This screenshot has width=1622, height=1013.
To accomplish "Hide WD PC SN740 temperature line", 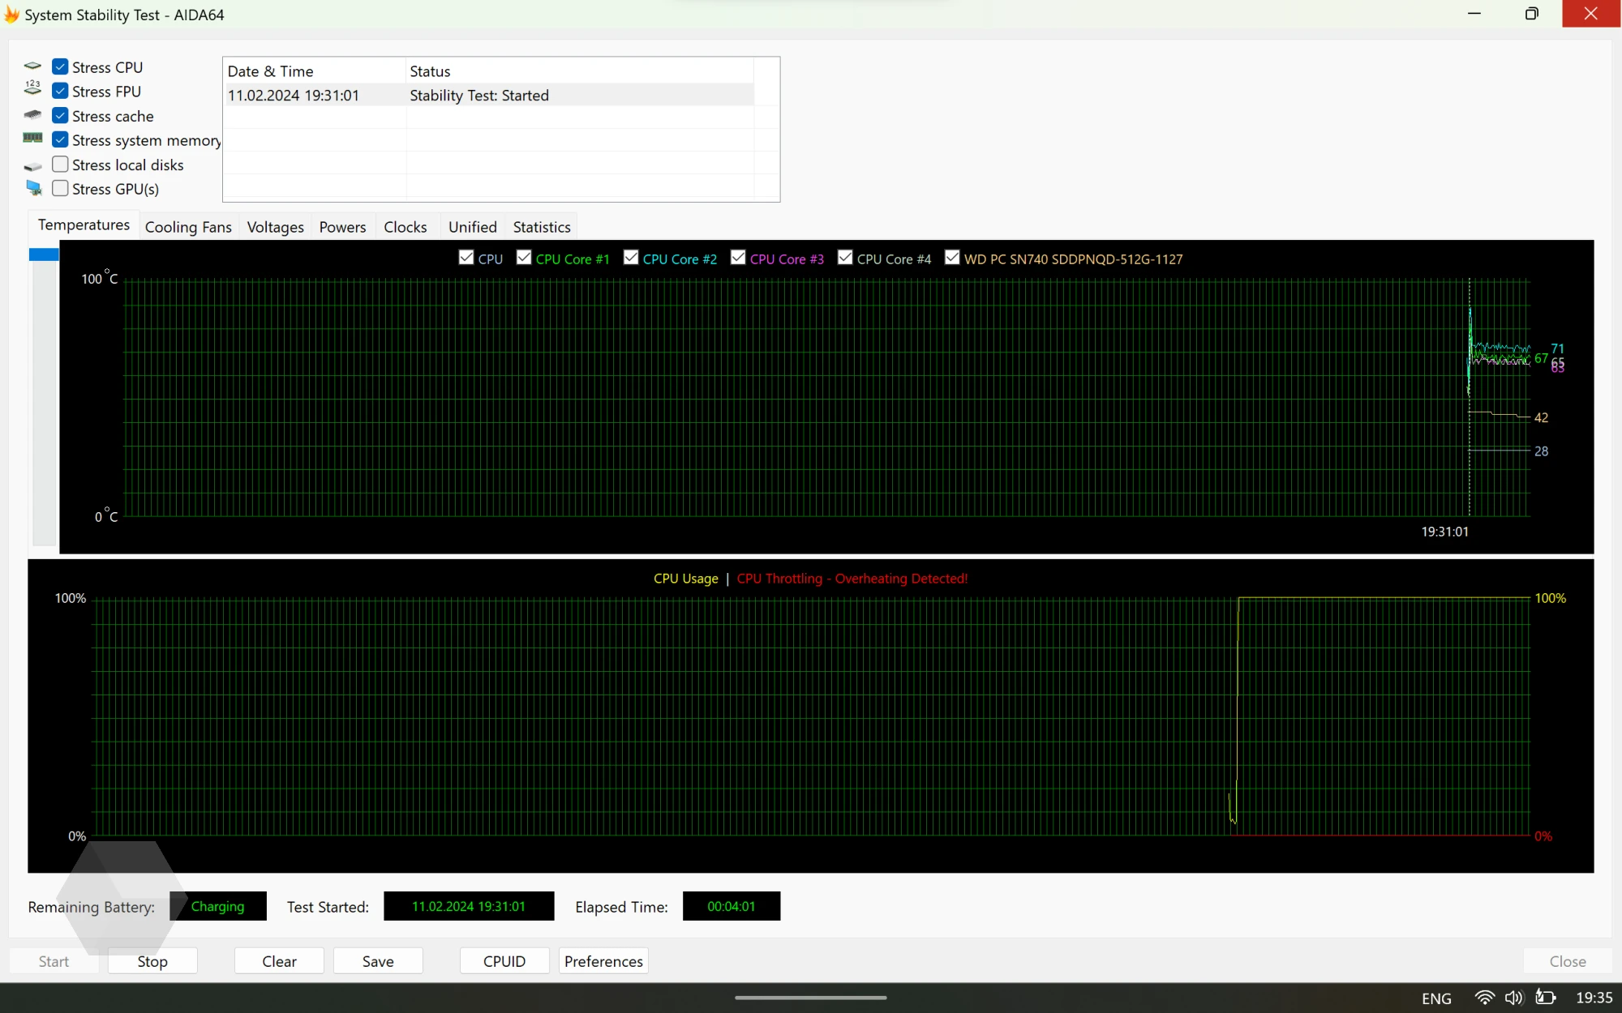I will 952,258.
